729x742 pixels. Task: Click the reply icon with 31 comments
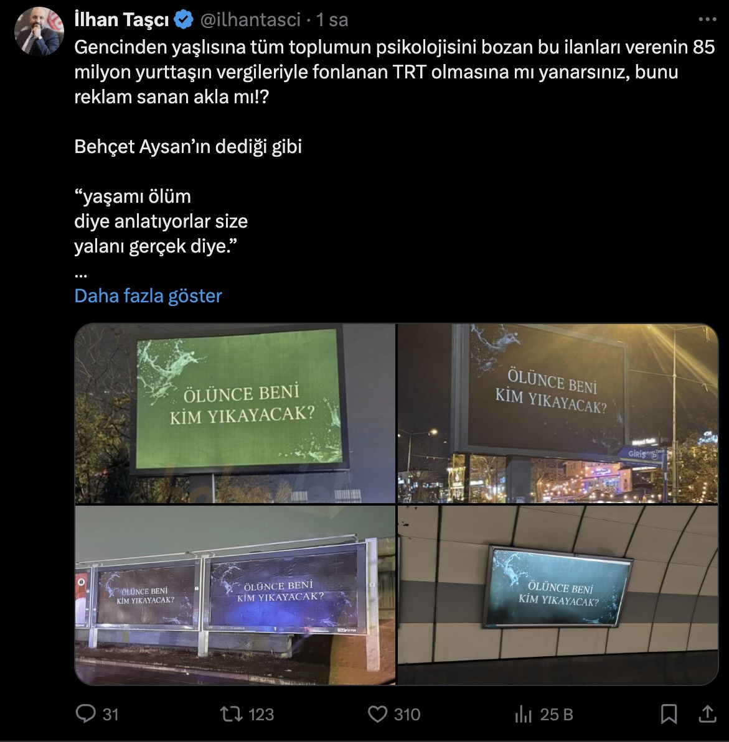click(x=86, y=713)
